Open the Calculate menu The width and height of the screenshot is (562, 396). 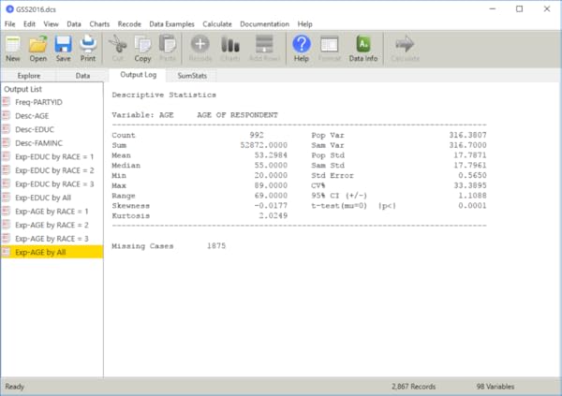(x=217, y=24)
